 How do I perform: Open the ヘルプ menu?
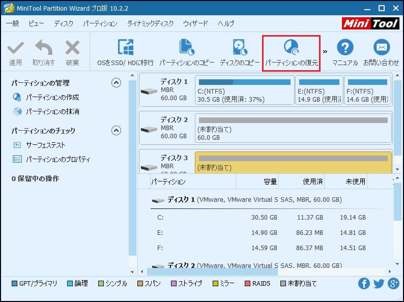tap(226, 24)
